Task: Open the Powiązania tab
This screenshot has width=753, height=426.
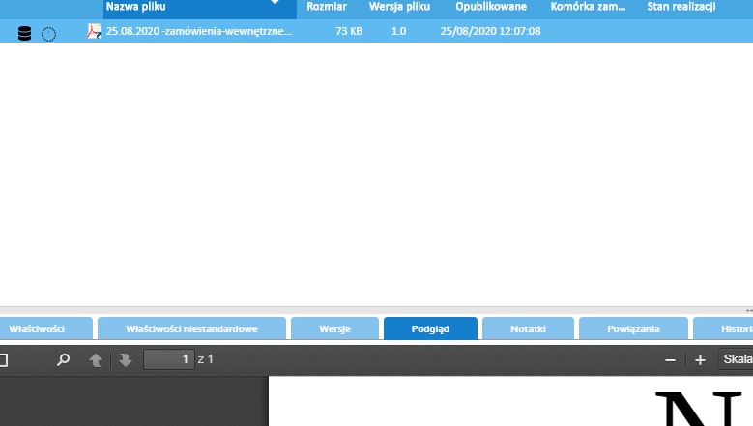Action: click(x=633, y=328)
